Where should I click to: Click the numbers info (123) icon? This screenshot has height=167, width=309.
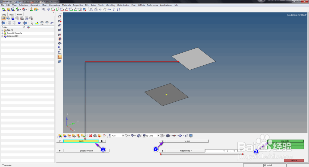pos(60,48)
